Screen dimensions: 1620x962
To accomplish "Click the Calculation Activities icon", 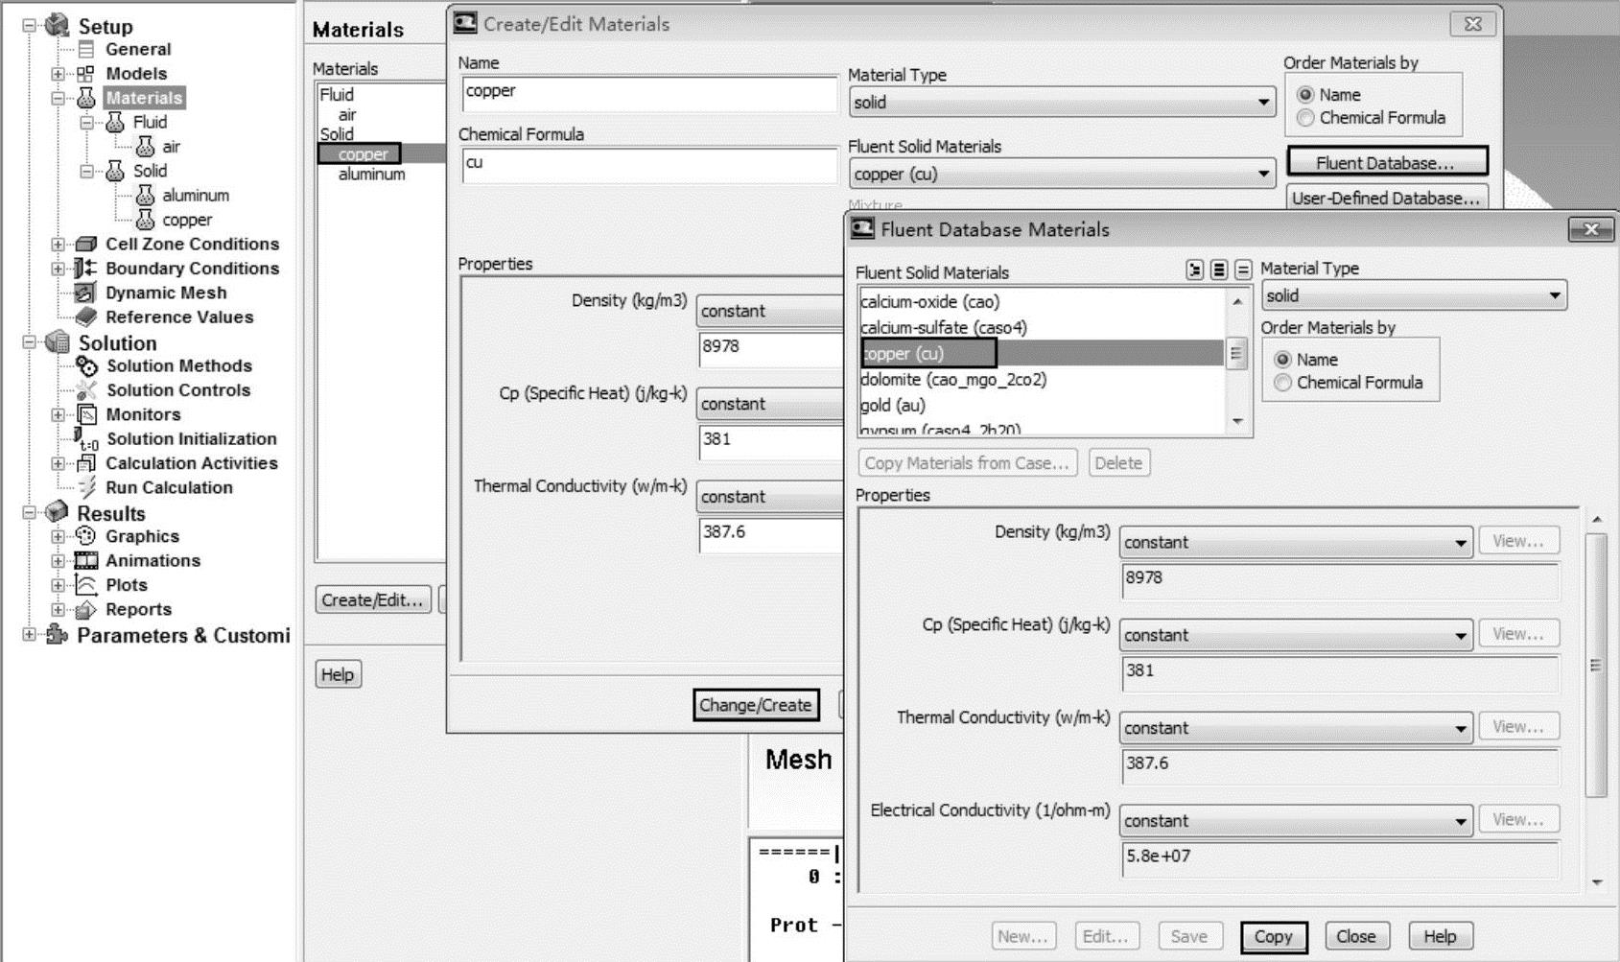I will 86,463.
